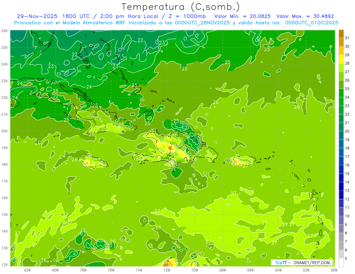Viewport: 355px width, 274px height.
Task: Click the '25N' latitude axis label
Action: tap(4, 47)
